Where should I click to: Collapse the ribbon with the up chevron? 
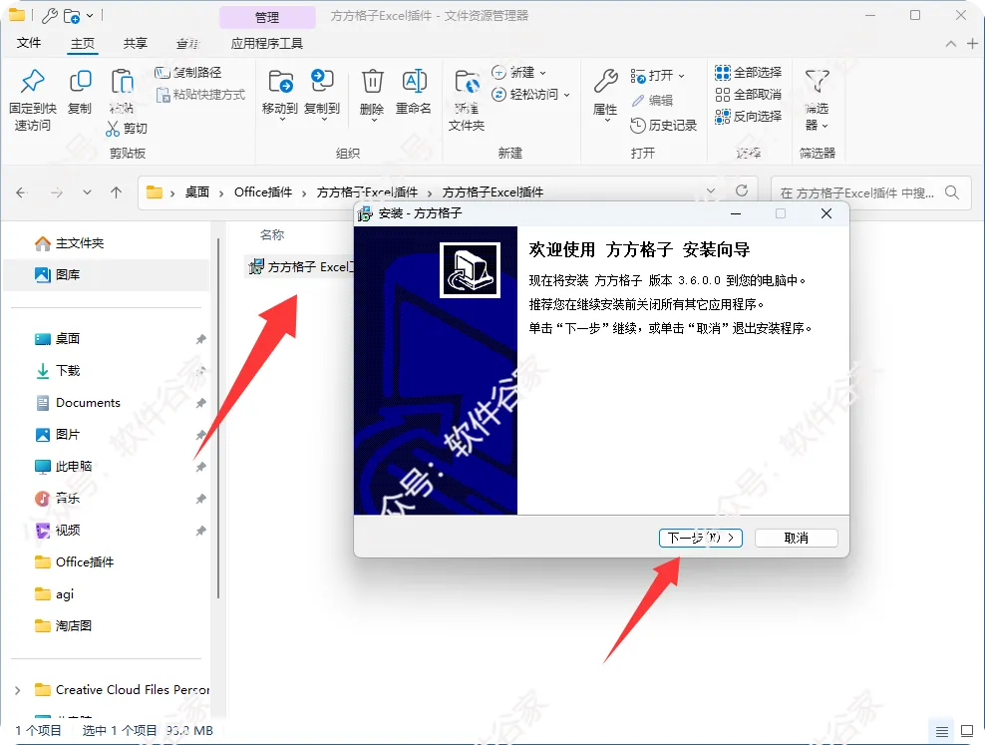click(951, 43)
